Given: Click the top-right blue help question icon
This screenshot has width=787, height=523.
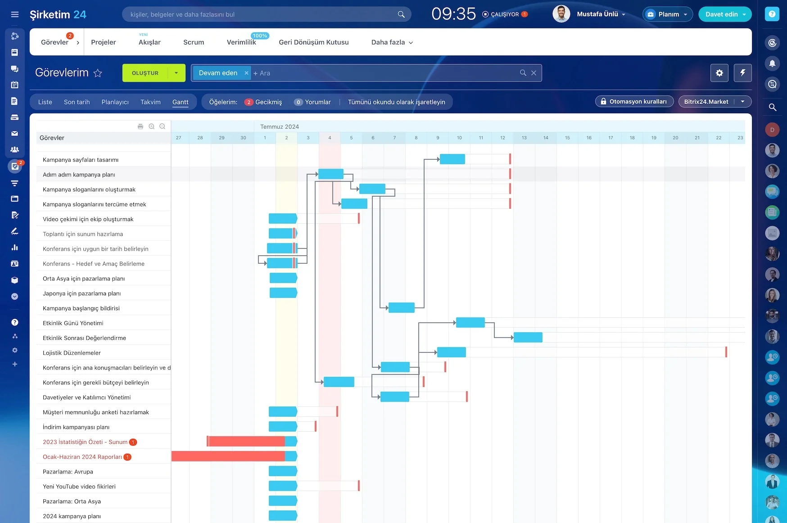Looking at the screenshot, I should pyautogui.click(x=772, y=14).
